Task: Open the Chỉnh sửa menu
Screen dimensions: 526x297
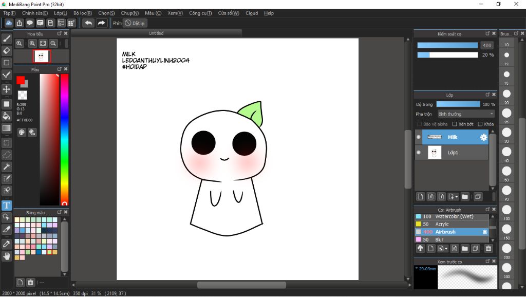Action: pos(35,13)
